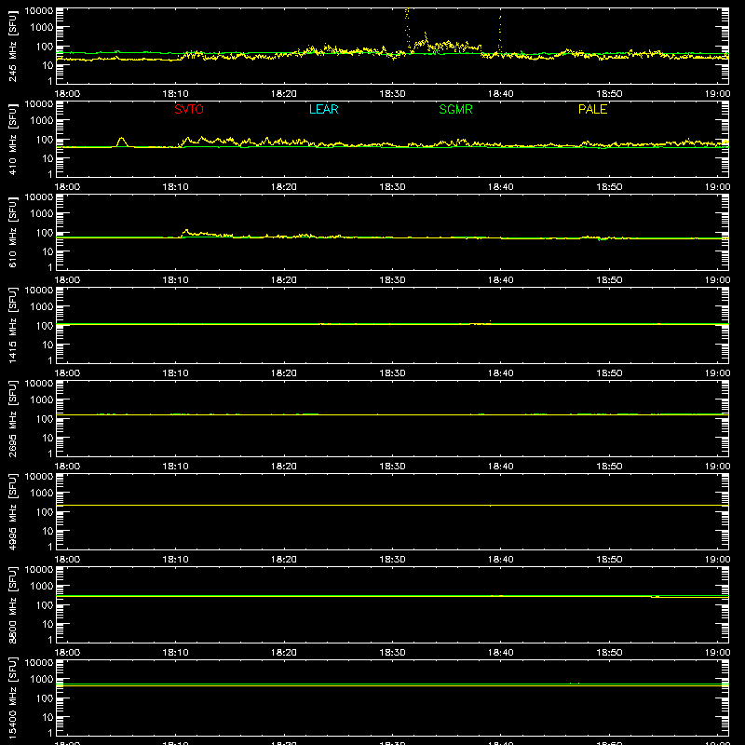Click the second spike near 18:40 at 245 MHz
This screenshot has height=745, width=745.
pyautogui.click(x=500, y=34)
